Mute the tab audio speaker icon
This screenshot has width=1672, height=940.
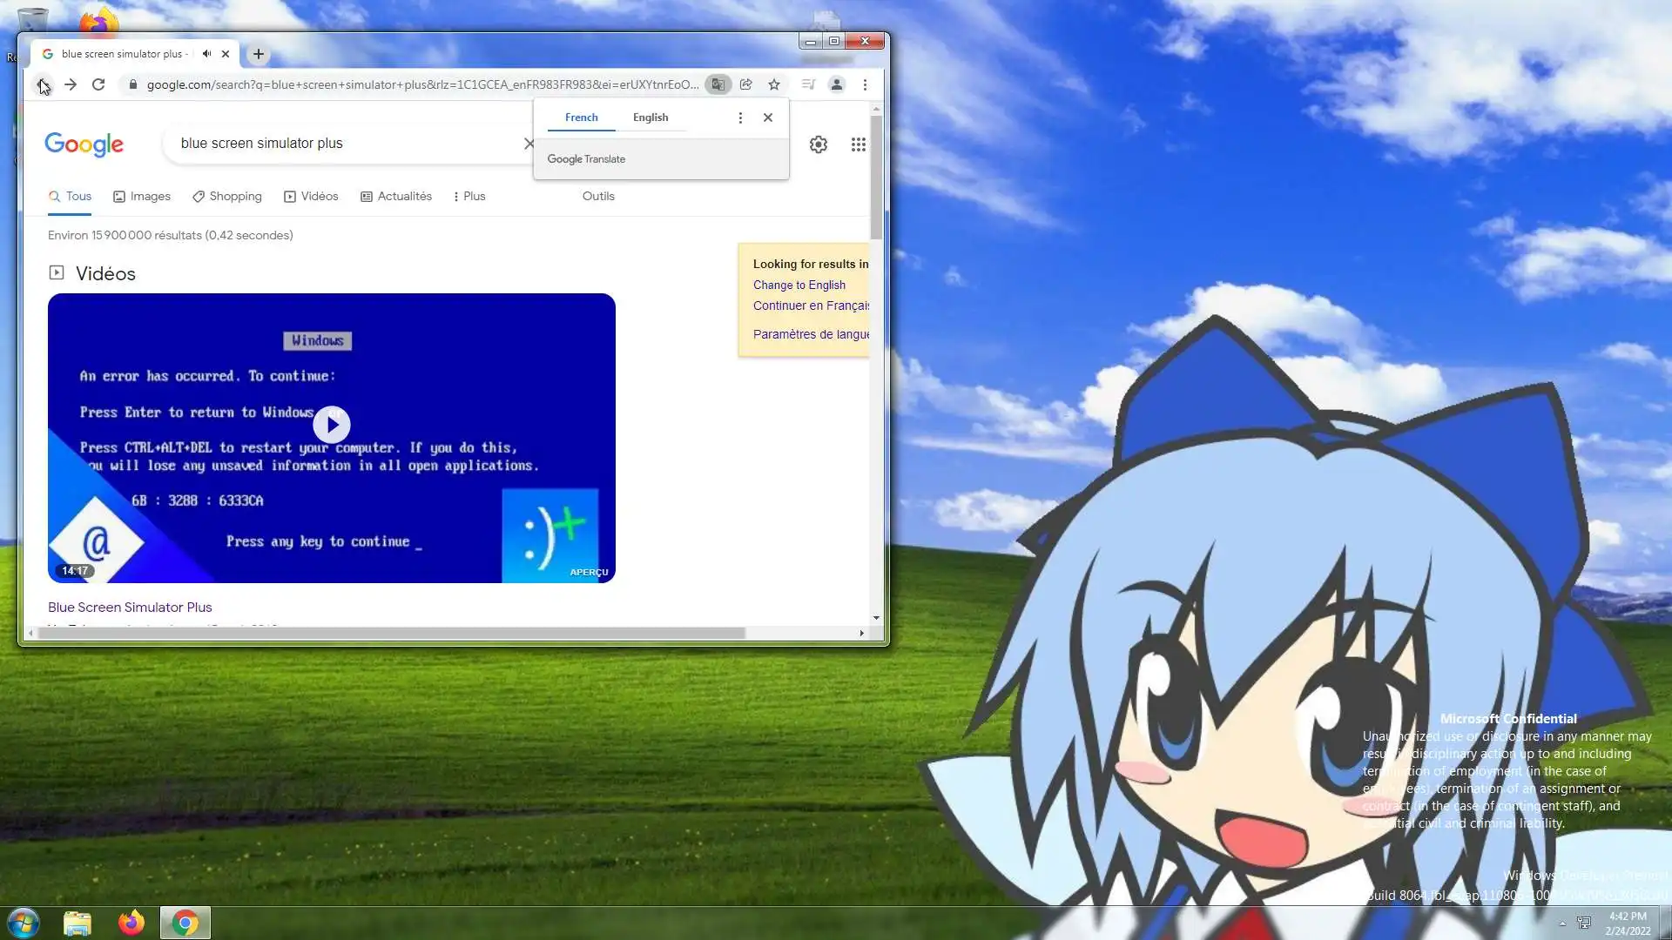click(206, 54)
